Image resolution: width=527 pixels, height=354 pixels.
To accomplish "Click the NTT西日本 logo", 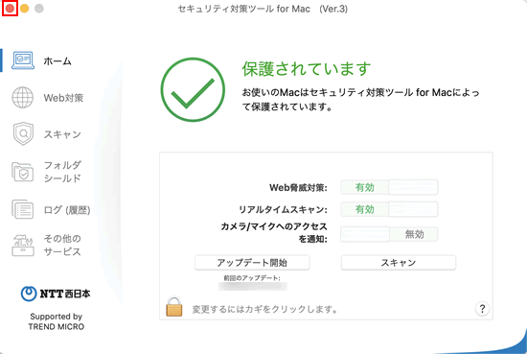I will [56, 294].
